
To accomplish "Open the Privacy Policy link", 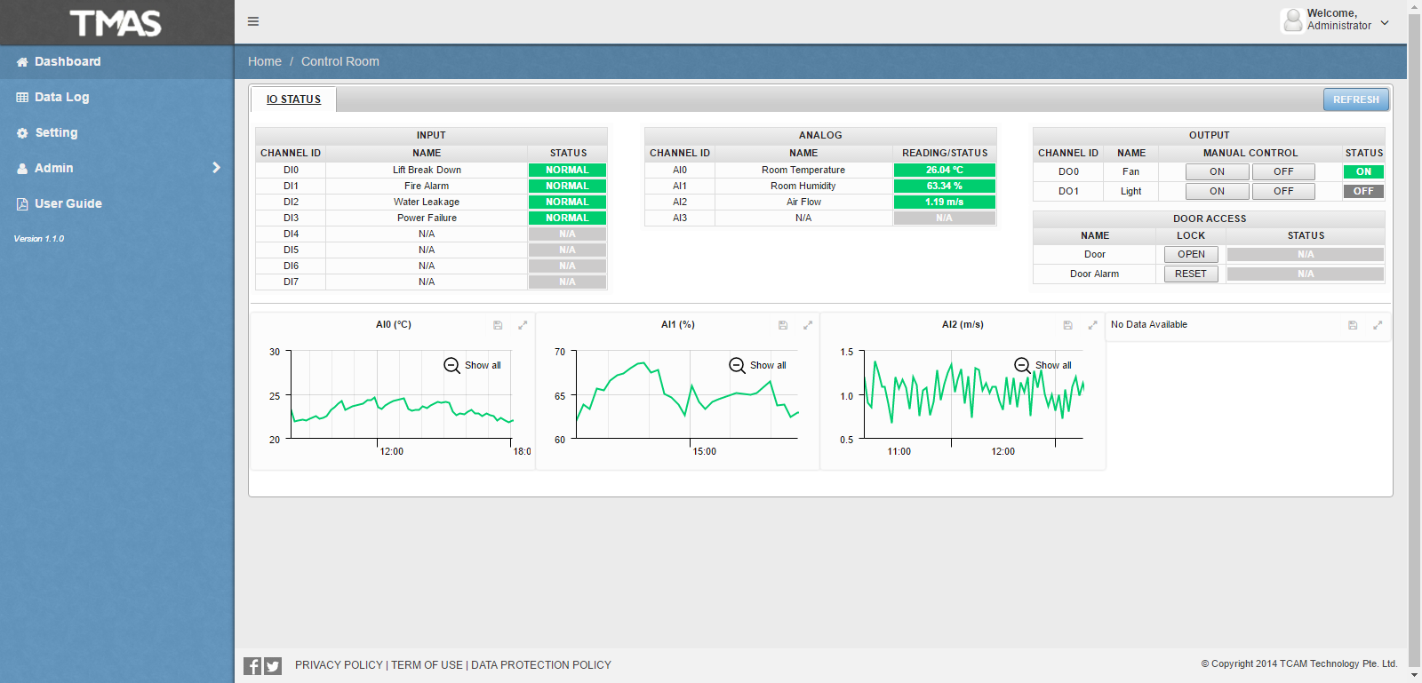I will click(339, 665).
